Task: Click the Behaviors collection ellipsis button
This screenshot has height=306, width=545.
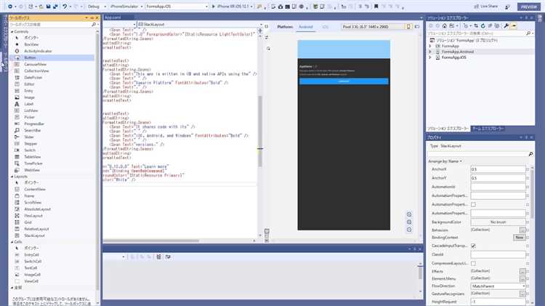Action: [x=522, y=230]
